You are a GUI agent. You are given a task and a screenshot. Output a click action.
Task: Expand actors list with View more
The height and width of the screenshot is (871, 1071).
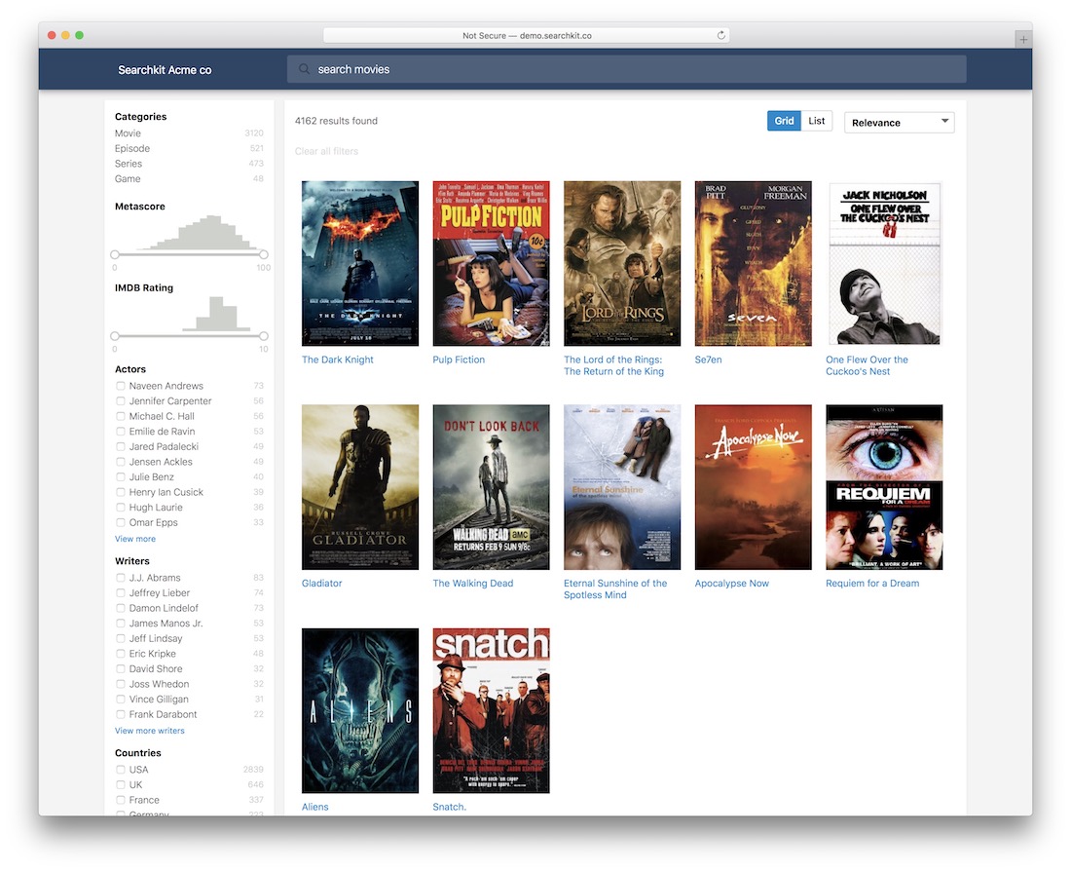click(x=135, y=539)
